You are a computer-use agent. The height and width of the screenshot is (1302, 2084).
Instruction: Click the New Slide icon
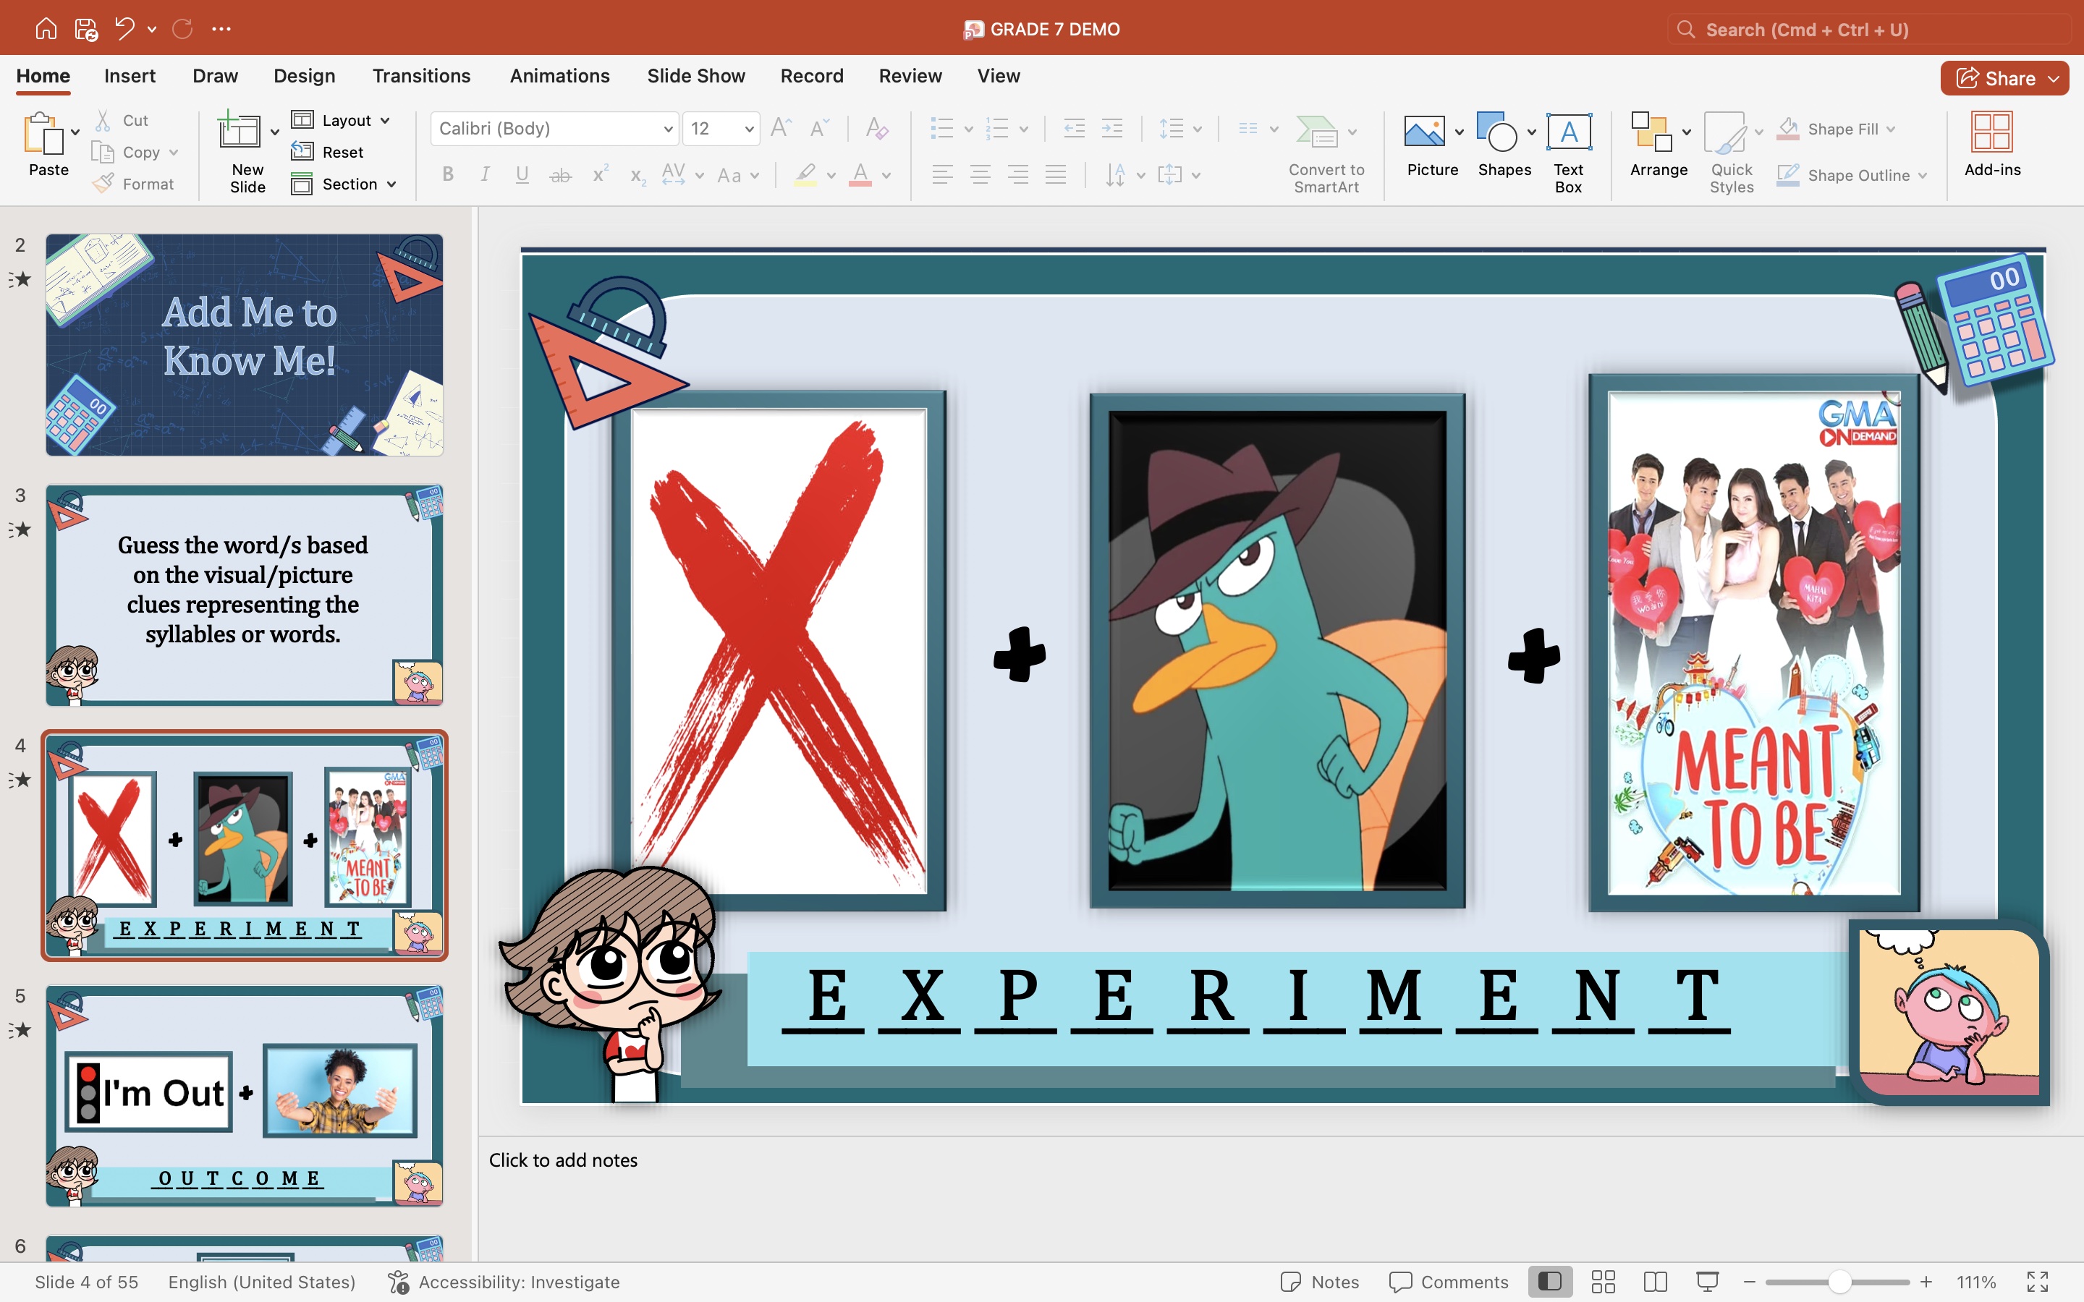click(x=239, y=132)
